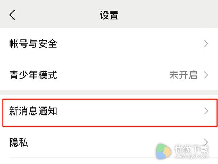Click the red highlight box border

pyautogui.click(x=110, y=99)
